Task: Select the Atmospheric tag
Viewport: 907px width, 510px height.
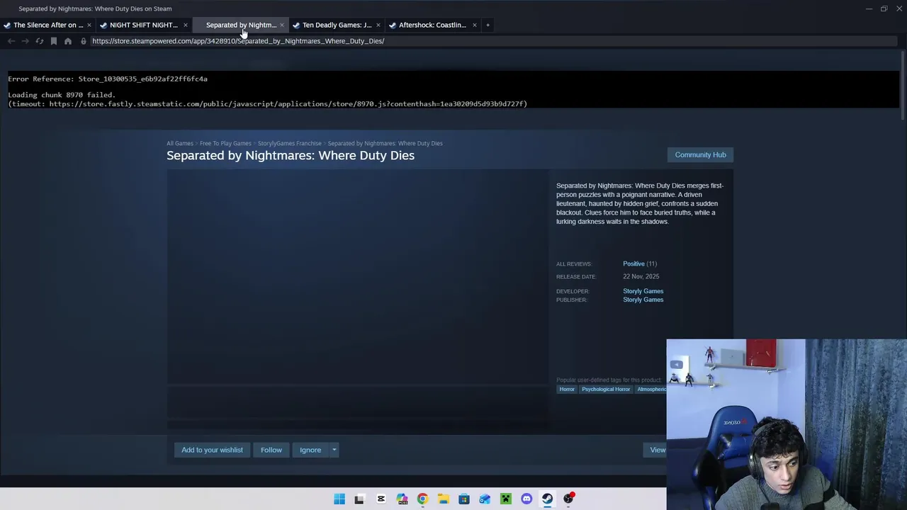Action: 650,390
